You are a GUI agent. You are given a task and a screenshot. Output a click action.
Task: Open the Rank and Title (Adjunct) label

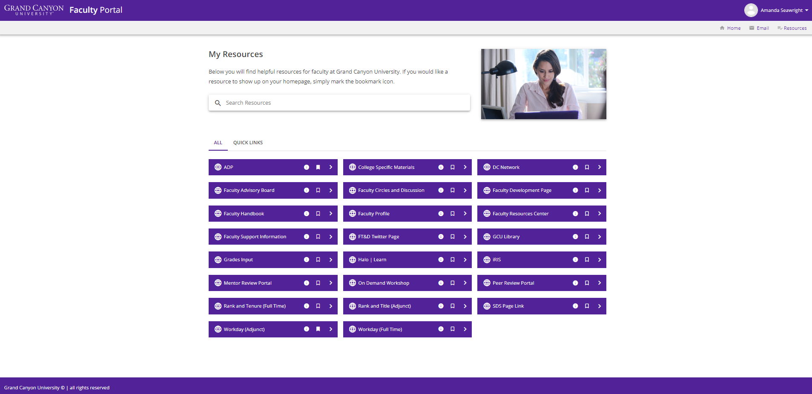coord(384,306)
